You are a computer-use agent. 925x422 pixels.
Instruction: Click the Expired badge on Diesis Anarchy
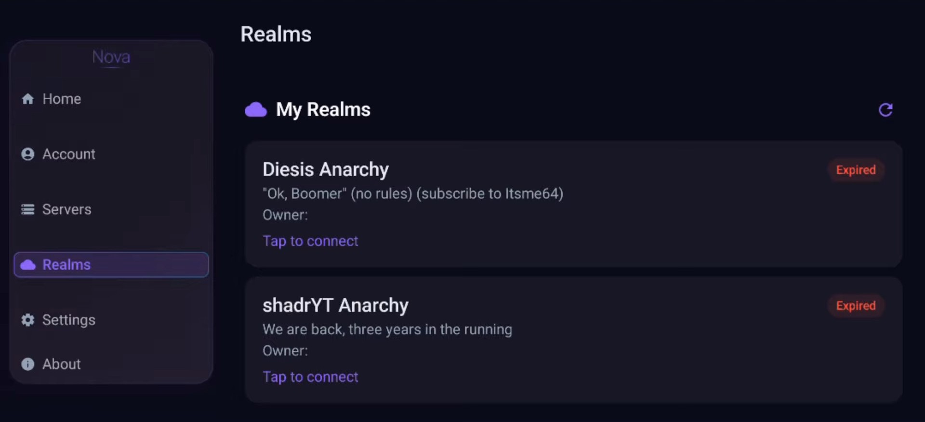point(856,170)
